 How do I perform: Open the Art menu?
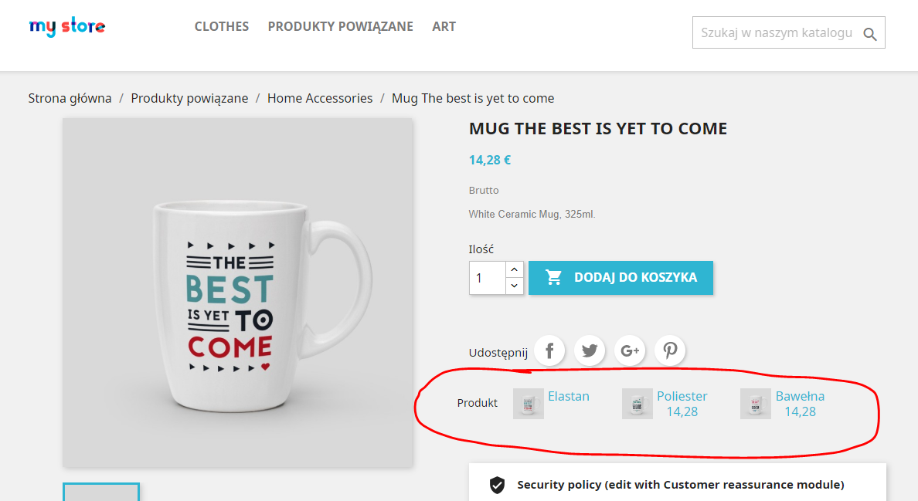coord(444,26)
